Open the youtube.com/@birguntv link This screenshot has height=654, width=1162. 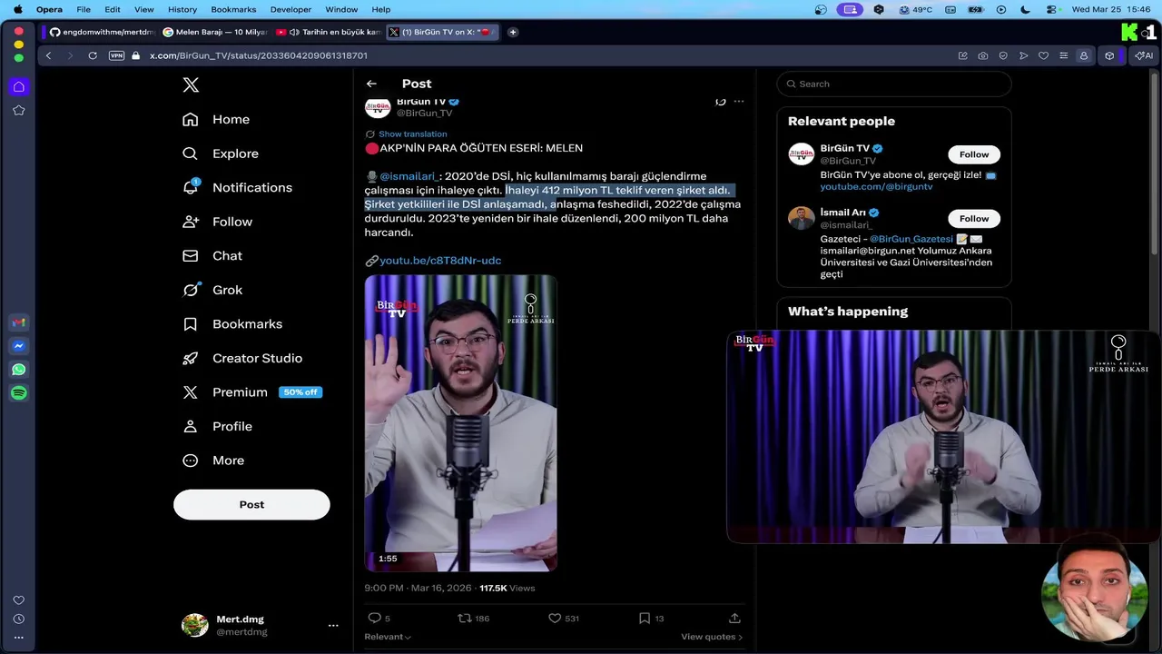tap(876, 186)
